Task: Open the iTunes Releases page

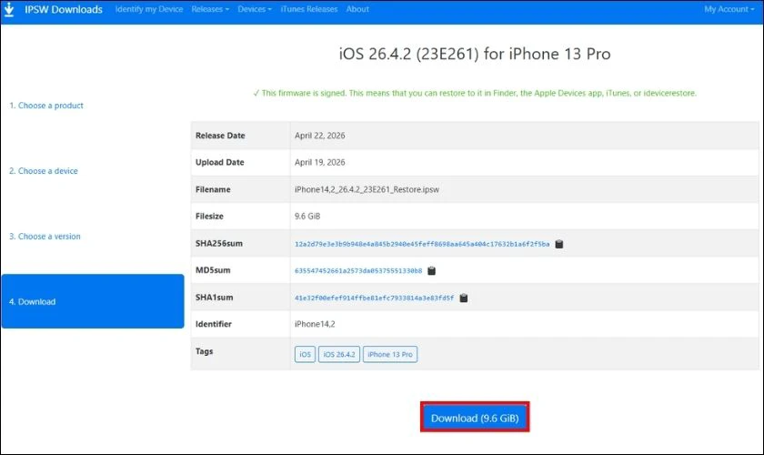Action: 309,9
